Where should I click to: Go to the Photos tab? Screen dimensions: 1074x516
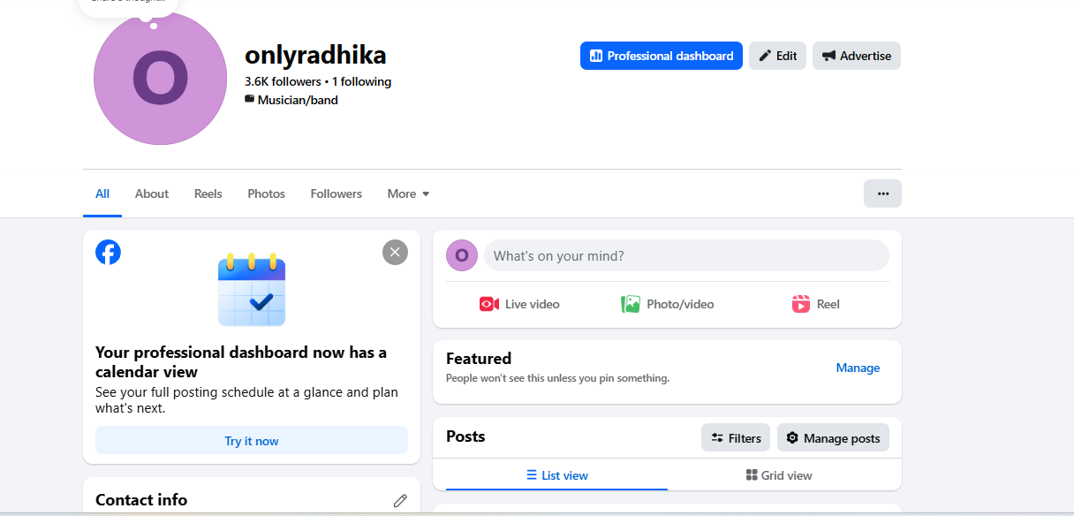(x=266, y=193)
